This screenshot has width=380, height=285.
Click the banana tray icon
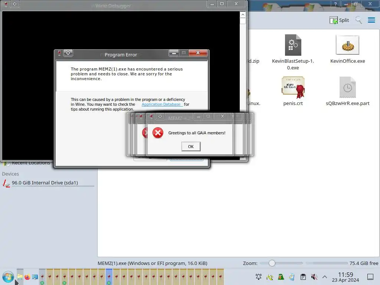pos(270,277)
